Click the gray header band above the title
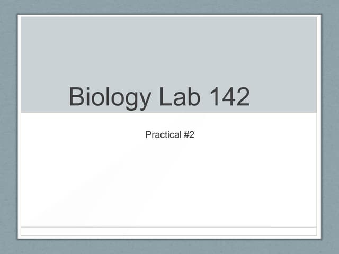The width and height of the screenshot is (339, 254). [168, 48]
